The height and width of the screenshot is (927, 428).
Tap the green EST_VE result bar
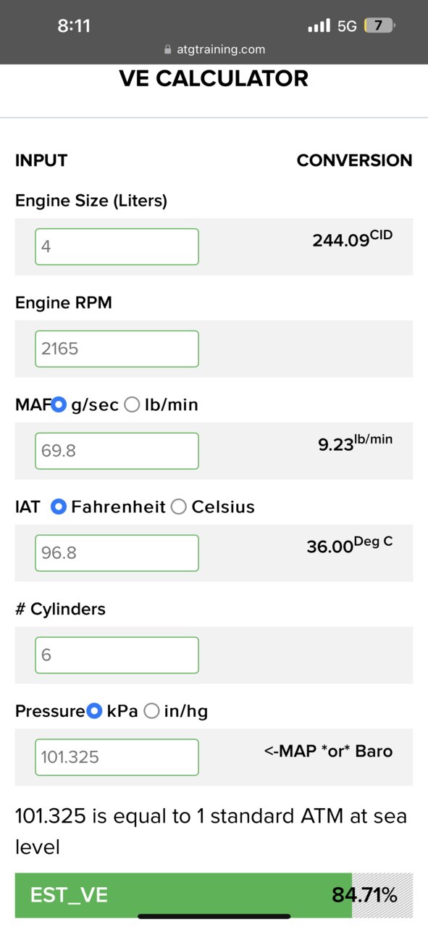coord(214,895)
